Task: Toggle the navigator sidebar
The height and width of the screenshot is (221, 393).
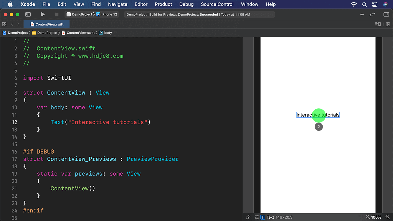Action: [28, 14]
